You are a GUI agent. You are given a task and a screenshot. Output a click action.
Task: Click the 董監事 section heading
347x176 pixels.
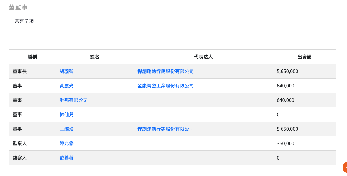pyautogui.click(x=18, y=8)
